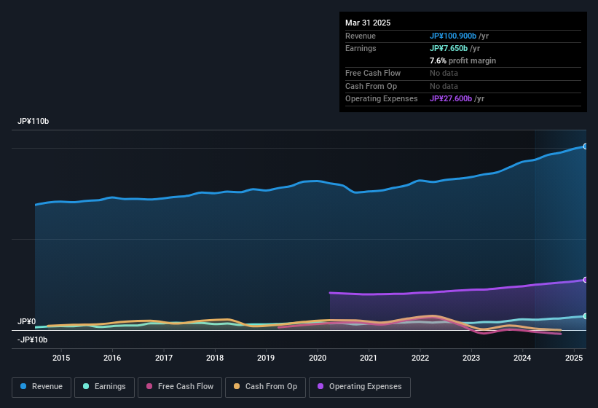Click the Earnings tooltip row label
Image resolution: width=598 pixels, height=408 pixels.
pos(361,48)
